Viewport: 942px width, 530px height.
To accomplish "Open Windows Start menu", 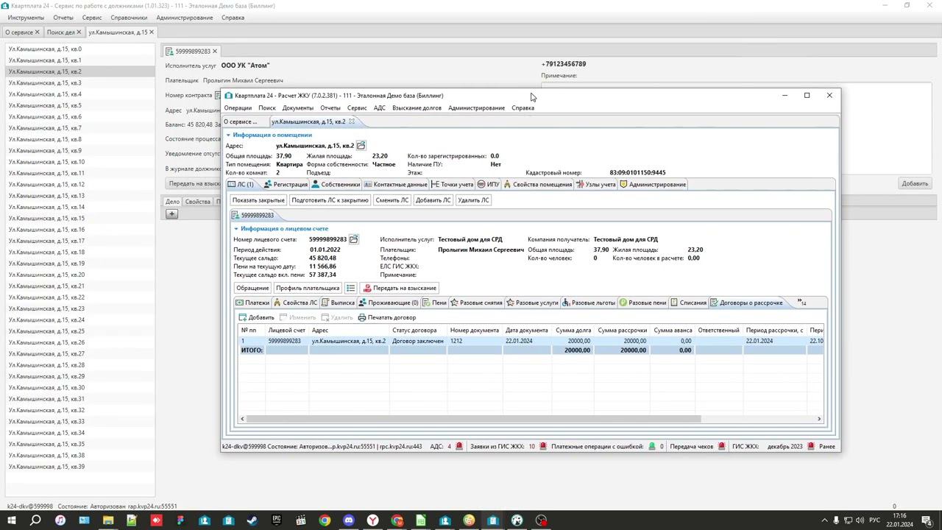I will 12,520.
